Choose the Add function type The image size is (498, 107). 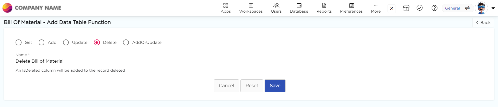tap(41, 43)
